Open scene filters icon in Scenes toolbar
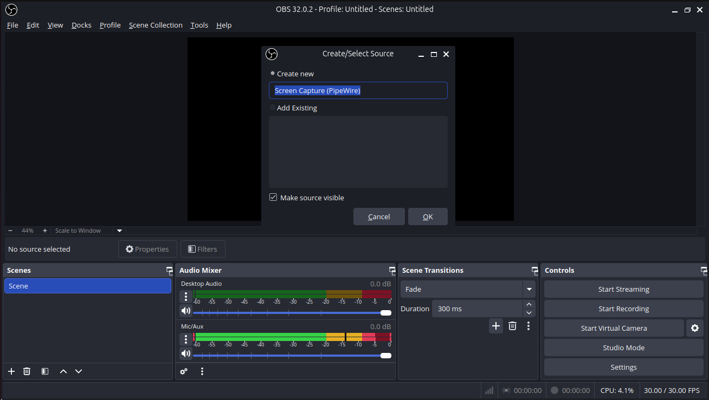 pyautogui.click(x=45, y=371)
